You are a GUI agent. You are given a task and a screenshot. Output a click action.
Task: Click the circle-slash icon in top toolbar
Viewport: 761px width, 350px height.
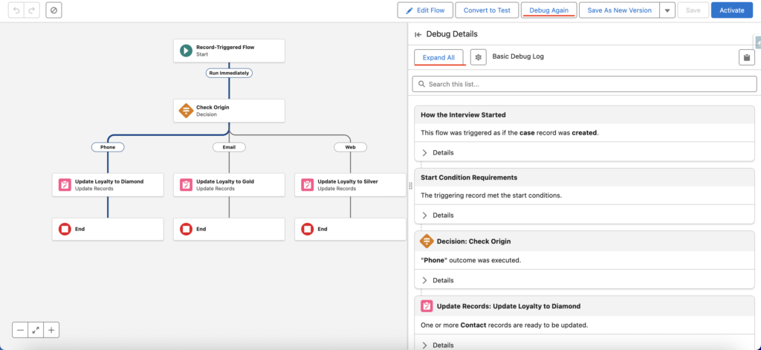click(x=54, y=10)
